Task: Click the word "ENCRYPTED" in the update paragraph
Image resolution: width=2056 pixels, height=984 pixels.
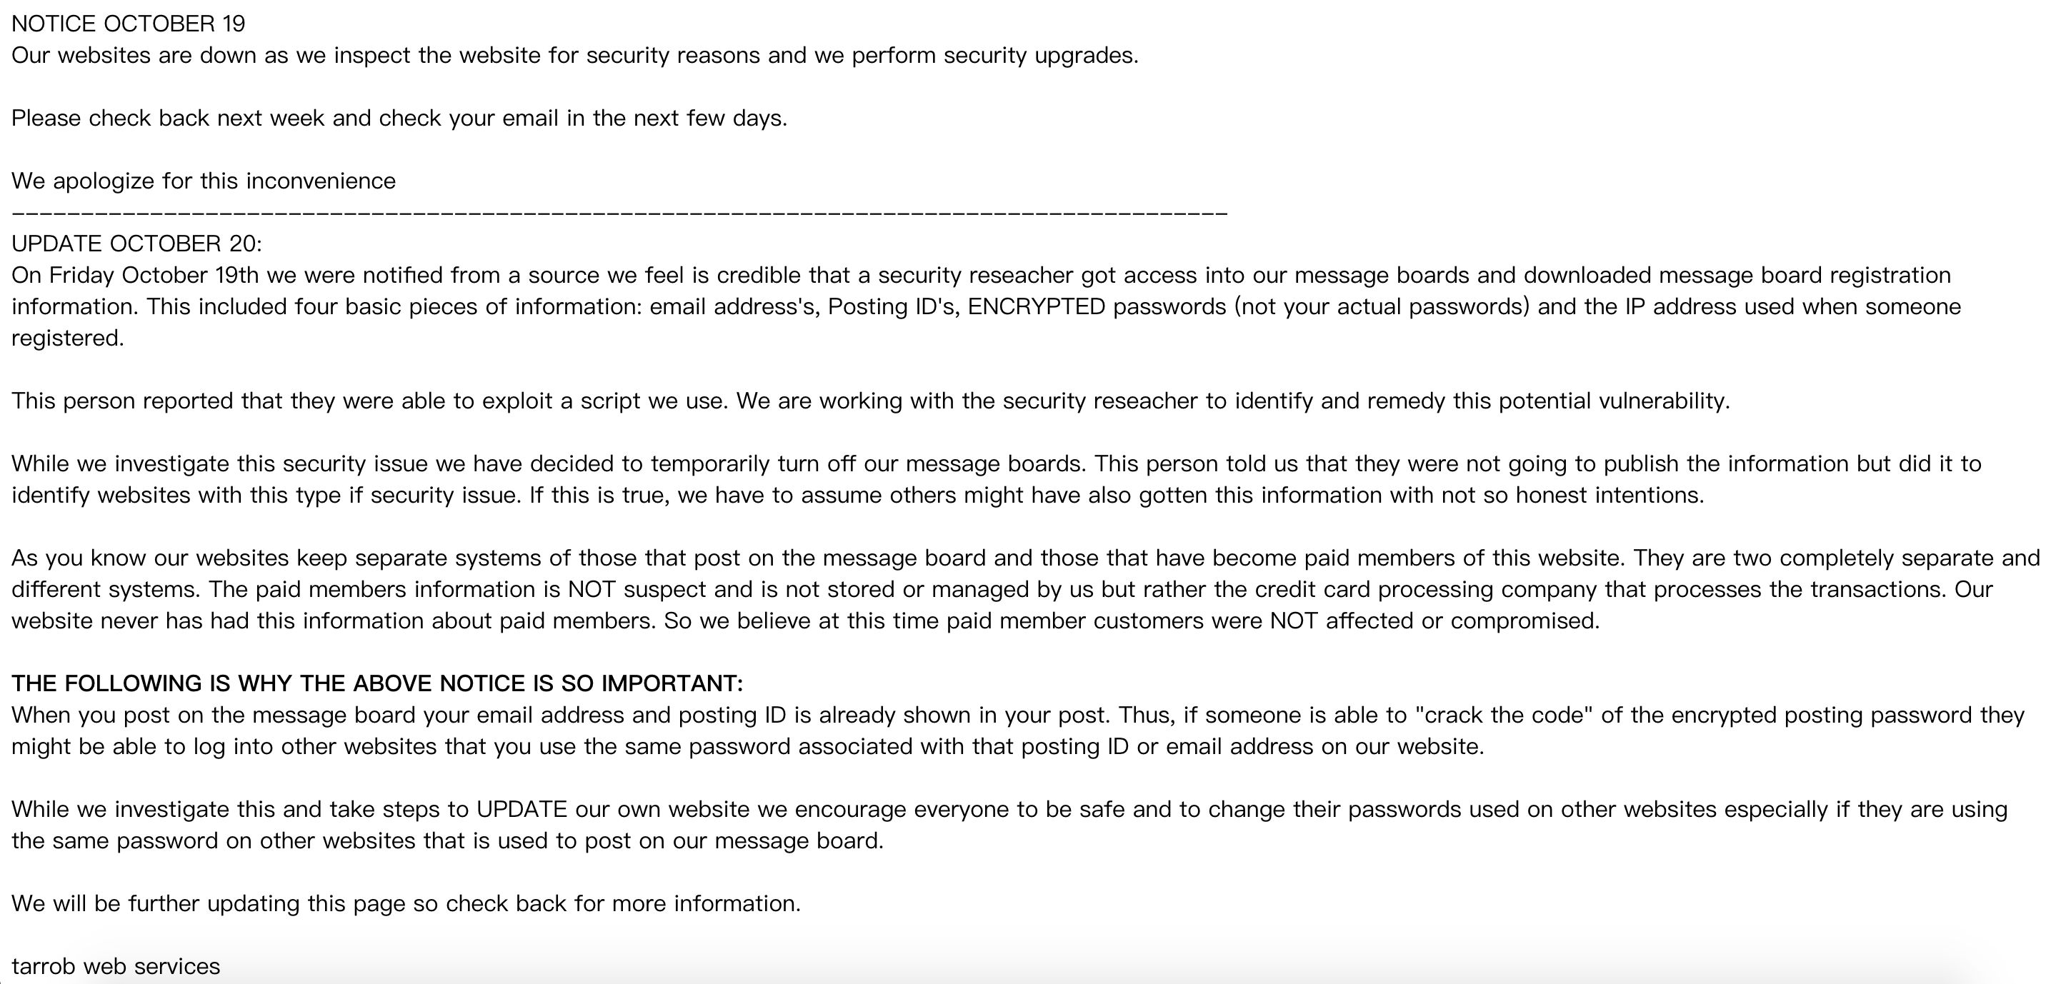Action: (1036, 306)
